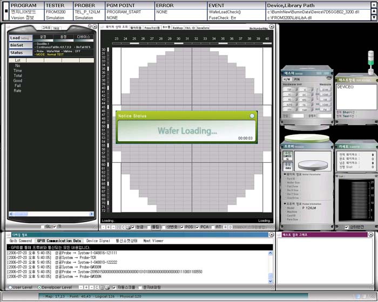The image size is (378, 302).
Task: Open the Status section in left panel
Action: click(21, 52)
